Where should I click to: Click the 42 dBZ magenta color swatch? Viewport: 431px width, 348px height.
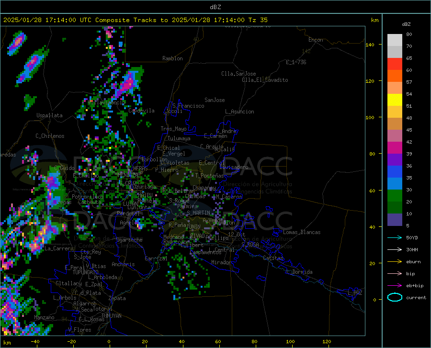point(395,147)
